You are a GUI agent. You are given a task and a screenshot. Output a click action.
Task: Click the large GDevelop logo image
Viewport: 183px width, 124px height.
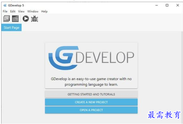pos(91,58)
